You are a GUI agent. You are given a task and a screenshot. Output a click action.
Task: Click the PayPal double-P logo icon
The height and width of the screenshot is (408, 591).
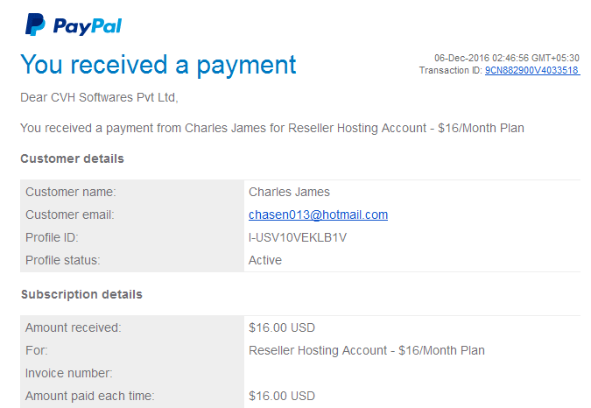point(35,25)
